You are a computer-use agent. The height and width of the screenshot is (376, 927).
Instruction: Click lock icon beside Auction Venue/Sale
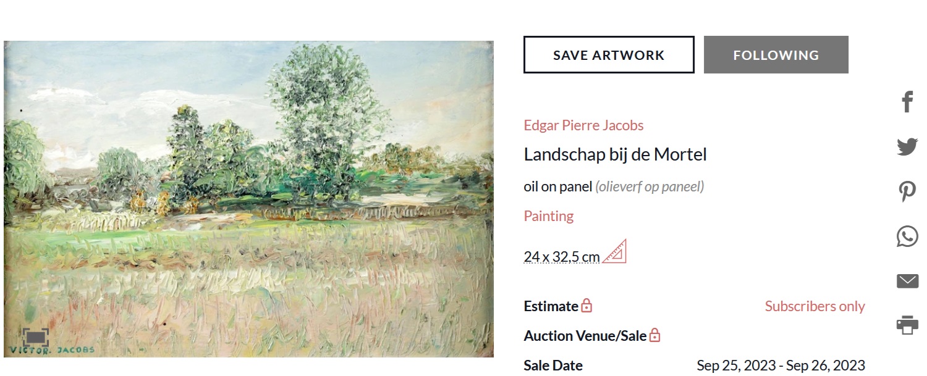(654, 336)
